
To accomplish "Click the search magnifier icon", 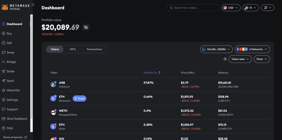I will [x=171, y=8].
